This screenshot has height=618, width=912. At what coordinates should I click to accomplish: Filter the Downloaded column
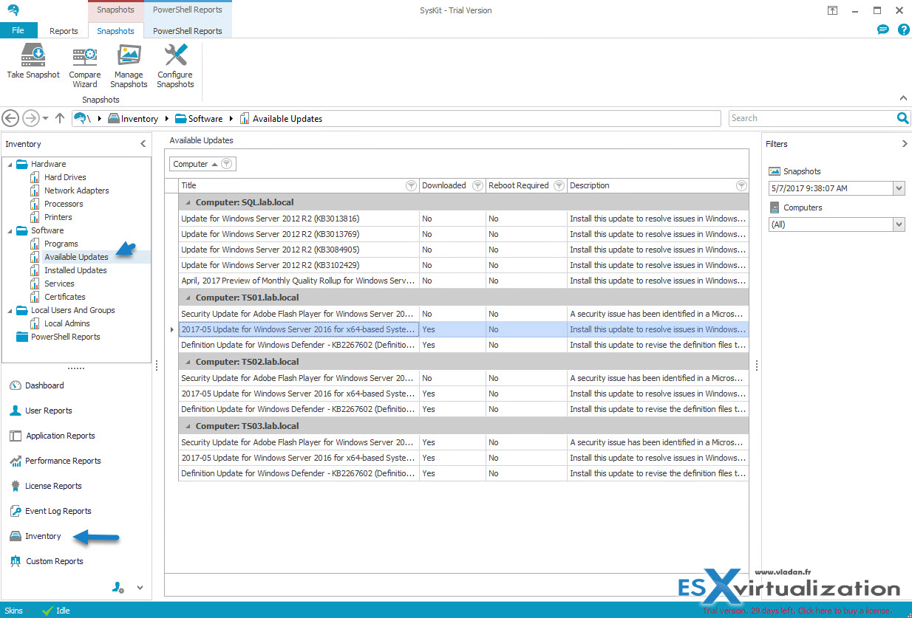pos(477,185)
